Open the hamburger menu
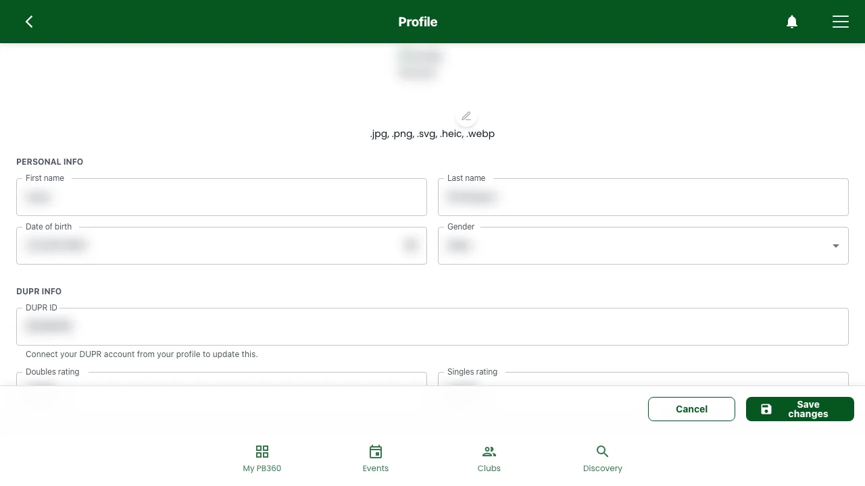This screenshot has width=865, height=486. tap(841, 22)
